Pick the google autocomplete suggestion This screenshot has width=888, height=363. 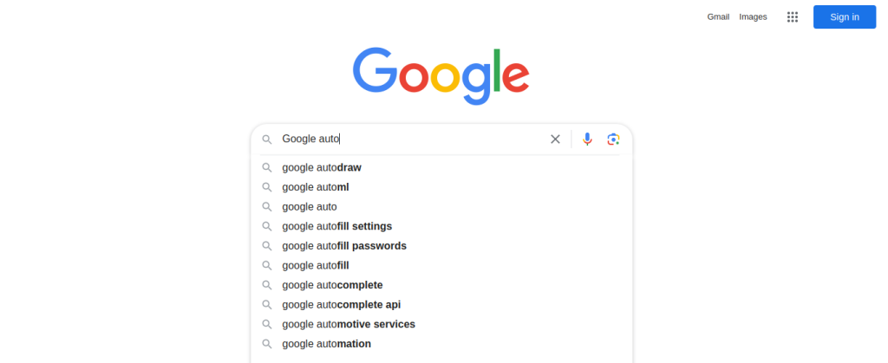point(441,285)
